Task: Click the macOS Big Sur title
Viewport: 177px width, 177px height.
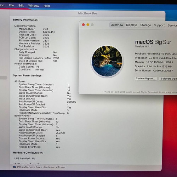Action: pyautogui.click(x=153, y=42)
